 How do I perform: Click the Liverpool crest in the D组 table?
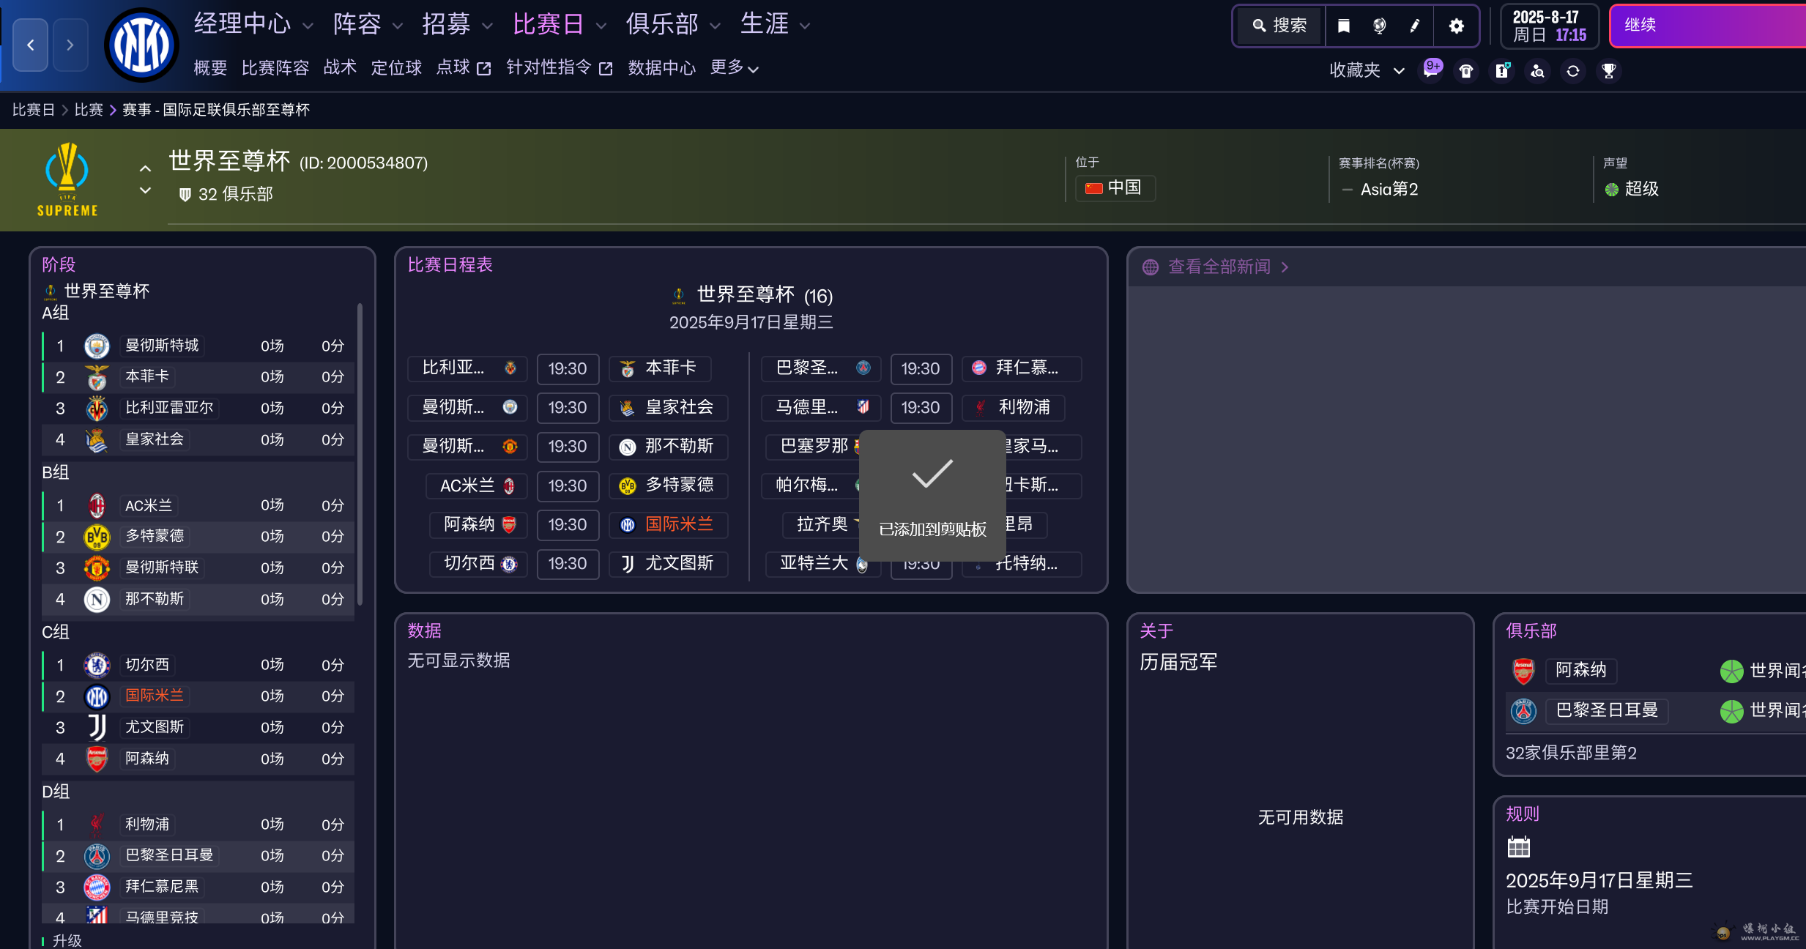pyautogui.click(x=97, y=825)
